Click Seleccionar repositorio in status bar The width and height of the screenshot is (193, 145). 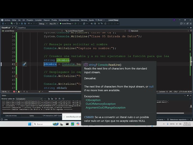(178, 120)
